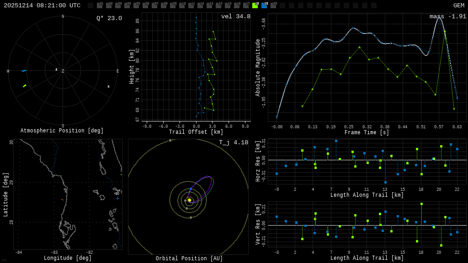Click the E compass label on polar plot
468x263 pixels.
[117, 71]
